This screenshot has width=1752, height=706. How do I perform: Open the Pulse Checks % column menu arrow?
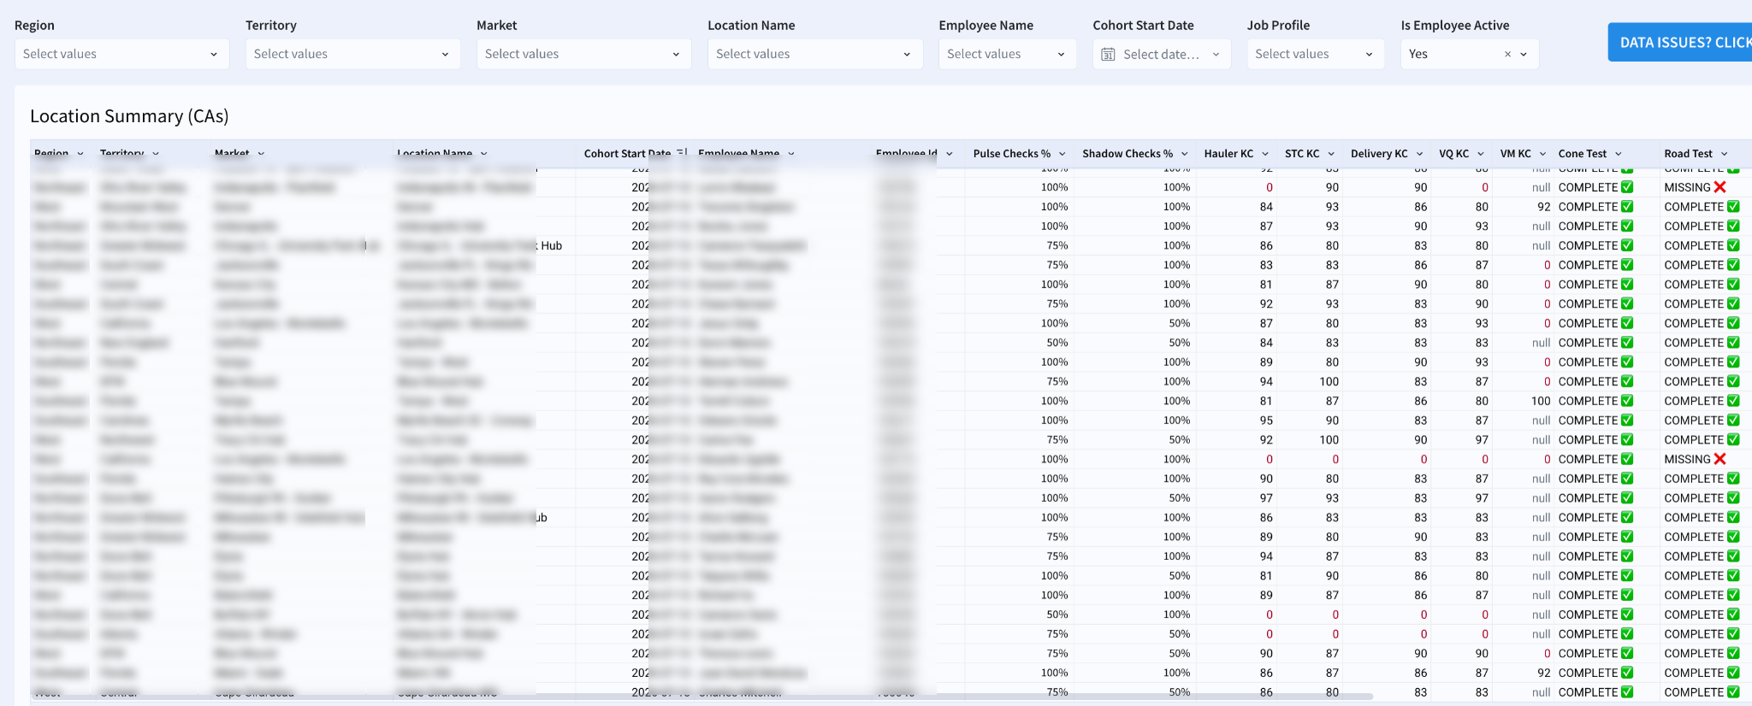pos(1062,154)
